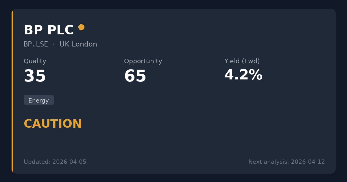Click the Opportunity label

(143, 61)
